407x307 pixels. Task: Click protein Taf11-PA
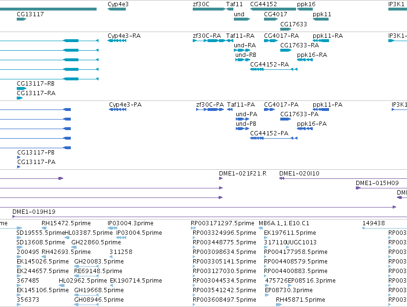230,110
